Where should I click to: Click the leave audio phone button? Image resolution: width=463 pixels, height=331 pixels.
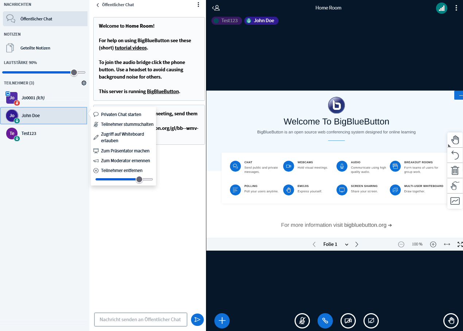(325, 320)
